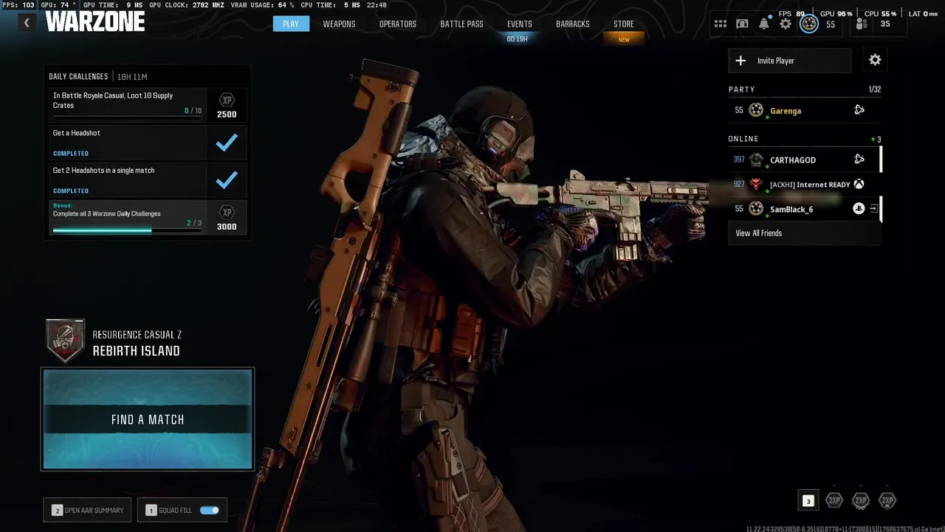Open the Battle Pass tab
The height and width of the screenshot is (532, 945).
point(462,24)
